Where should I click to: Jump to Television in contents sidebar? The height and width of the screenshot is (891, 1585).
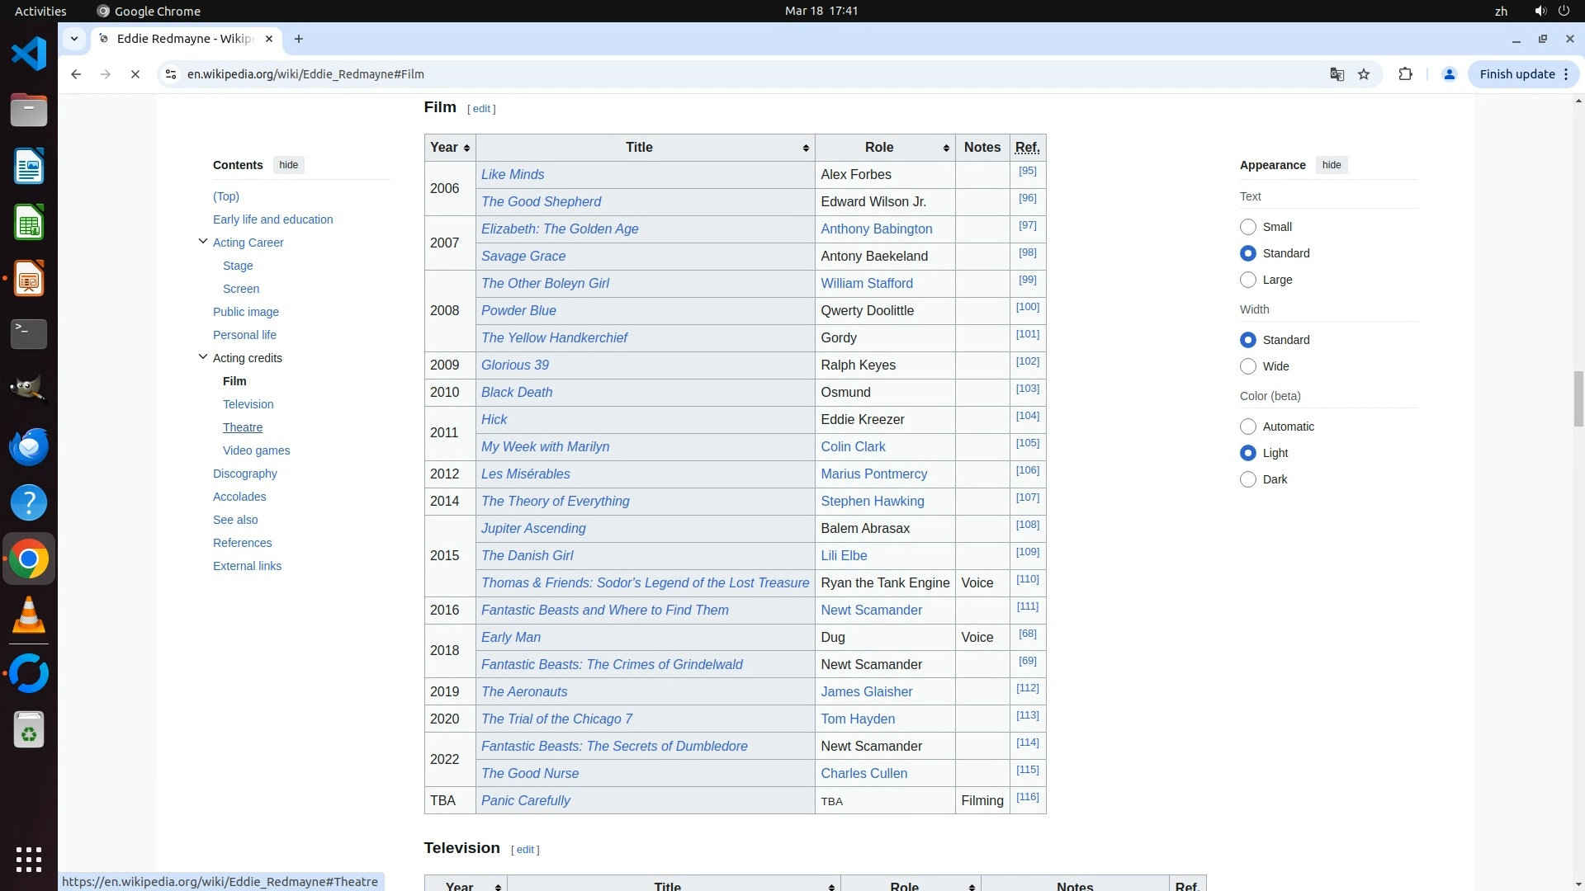(248, 404)
